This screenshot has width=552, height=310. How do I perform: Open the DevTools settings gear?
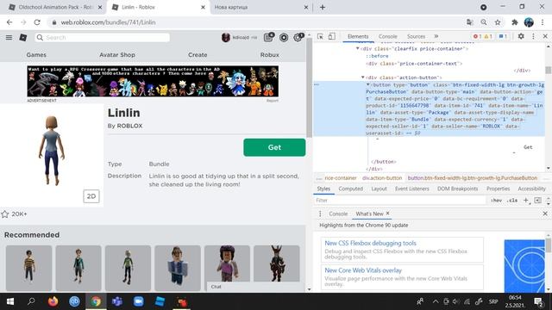pyautogui.click(x=521, y=36)
